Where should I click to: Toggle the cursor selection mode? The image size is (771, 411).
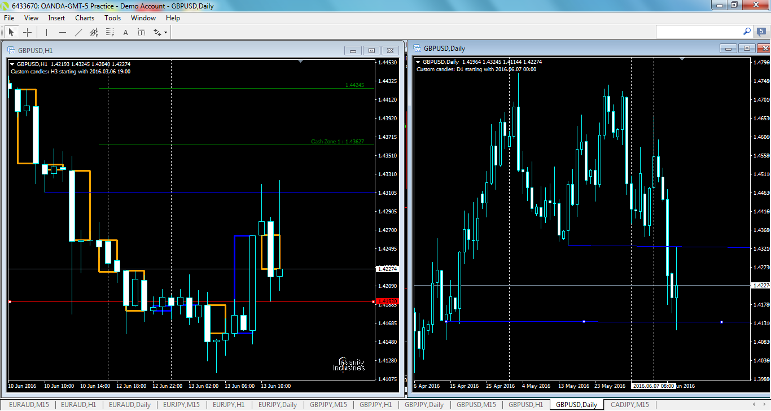[11, 32]
